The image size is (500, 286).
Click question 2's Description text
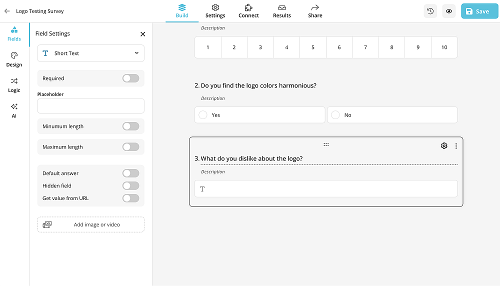212,98
